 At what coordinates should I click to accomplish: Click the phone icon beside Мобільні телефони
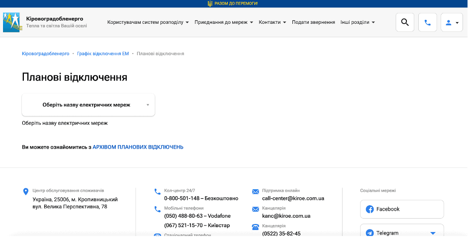click(157, 209)
